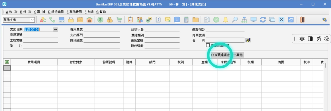Click the magnifying glass search icon

(x=235, y=20)
